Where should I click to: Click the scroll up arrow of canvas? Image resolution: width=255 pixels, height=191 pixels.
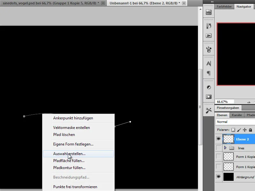point(200,9)
